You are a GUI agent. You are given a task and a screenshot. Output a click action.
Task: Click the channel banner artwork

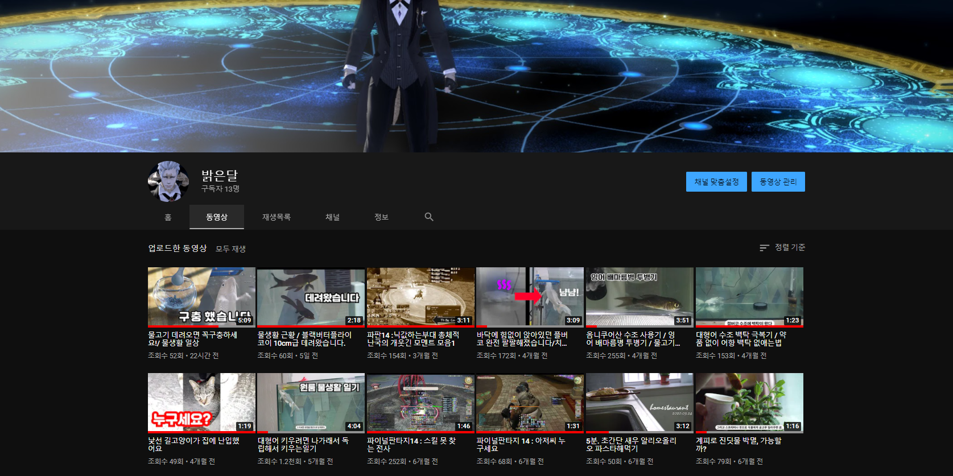(x=476, y=76)
